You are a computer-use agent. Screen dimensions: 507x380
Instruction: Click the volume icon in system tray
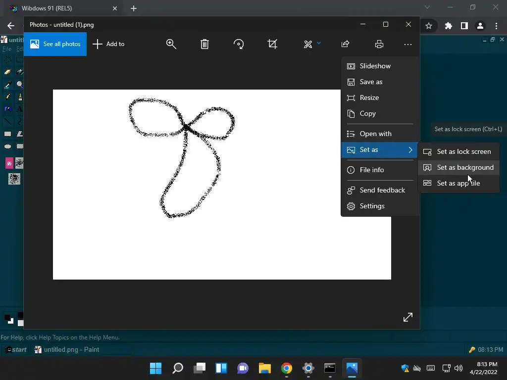tap(458, 368)
